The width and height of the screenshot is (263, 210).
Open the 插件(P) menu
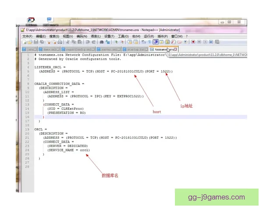click(x=163, y=36)
